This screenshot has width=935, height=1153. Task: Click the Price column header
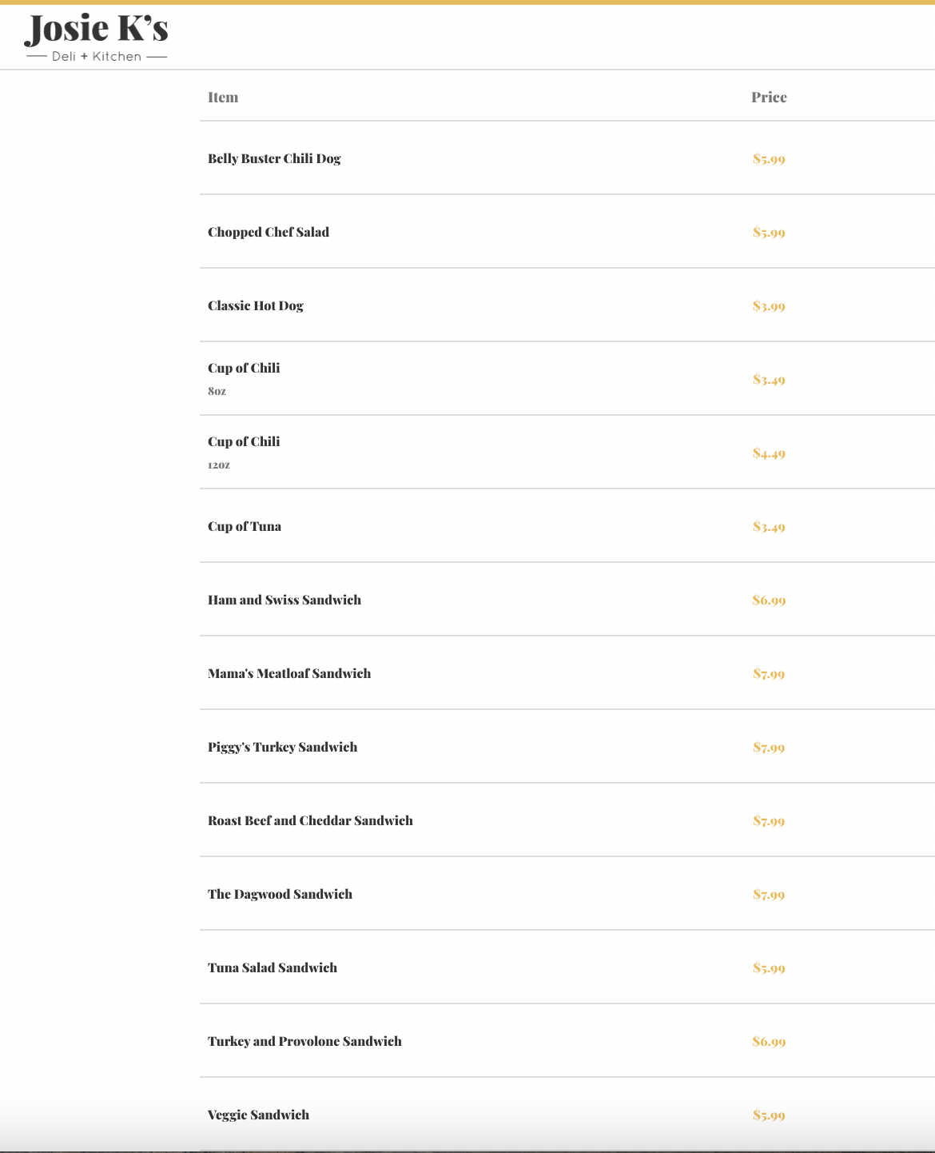[x=769, y=98]
